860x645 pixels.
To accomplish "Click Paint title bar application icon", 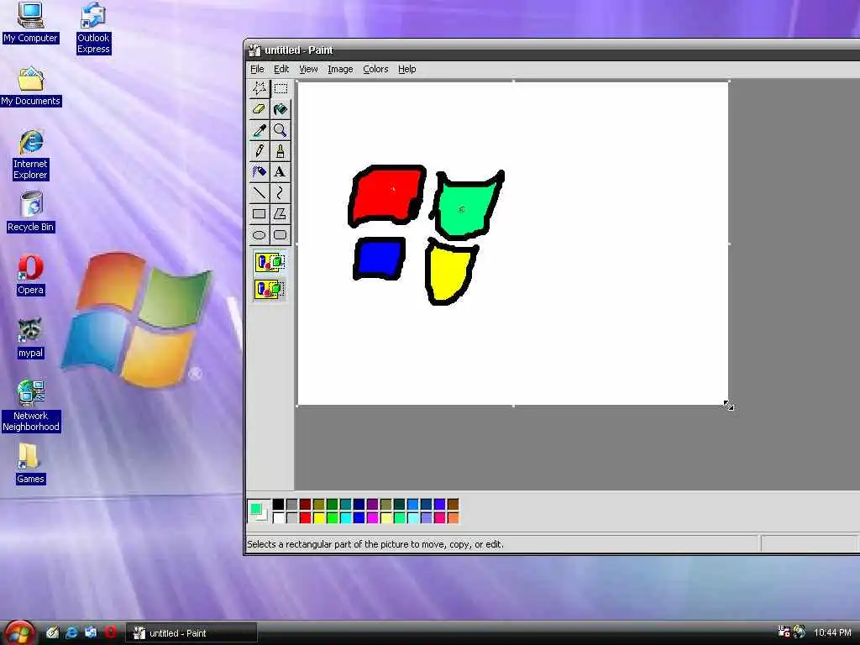I will (254, 50).
